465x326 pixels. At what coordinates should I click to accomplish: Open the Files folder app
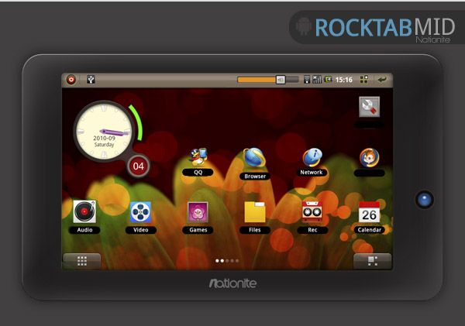pos(254,212)
